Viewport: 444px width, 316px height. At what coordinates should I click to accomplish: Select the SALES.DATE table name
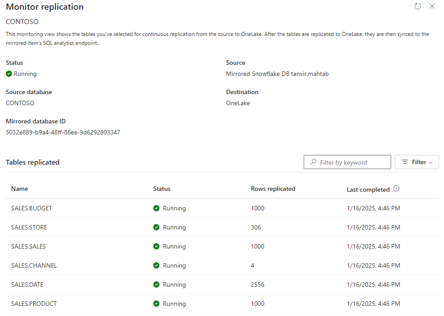tap(27, 284)
